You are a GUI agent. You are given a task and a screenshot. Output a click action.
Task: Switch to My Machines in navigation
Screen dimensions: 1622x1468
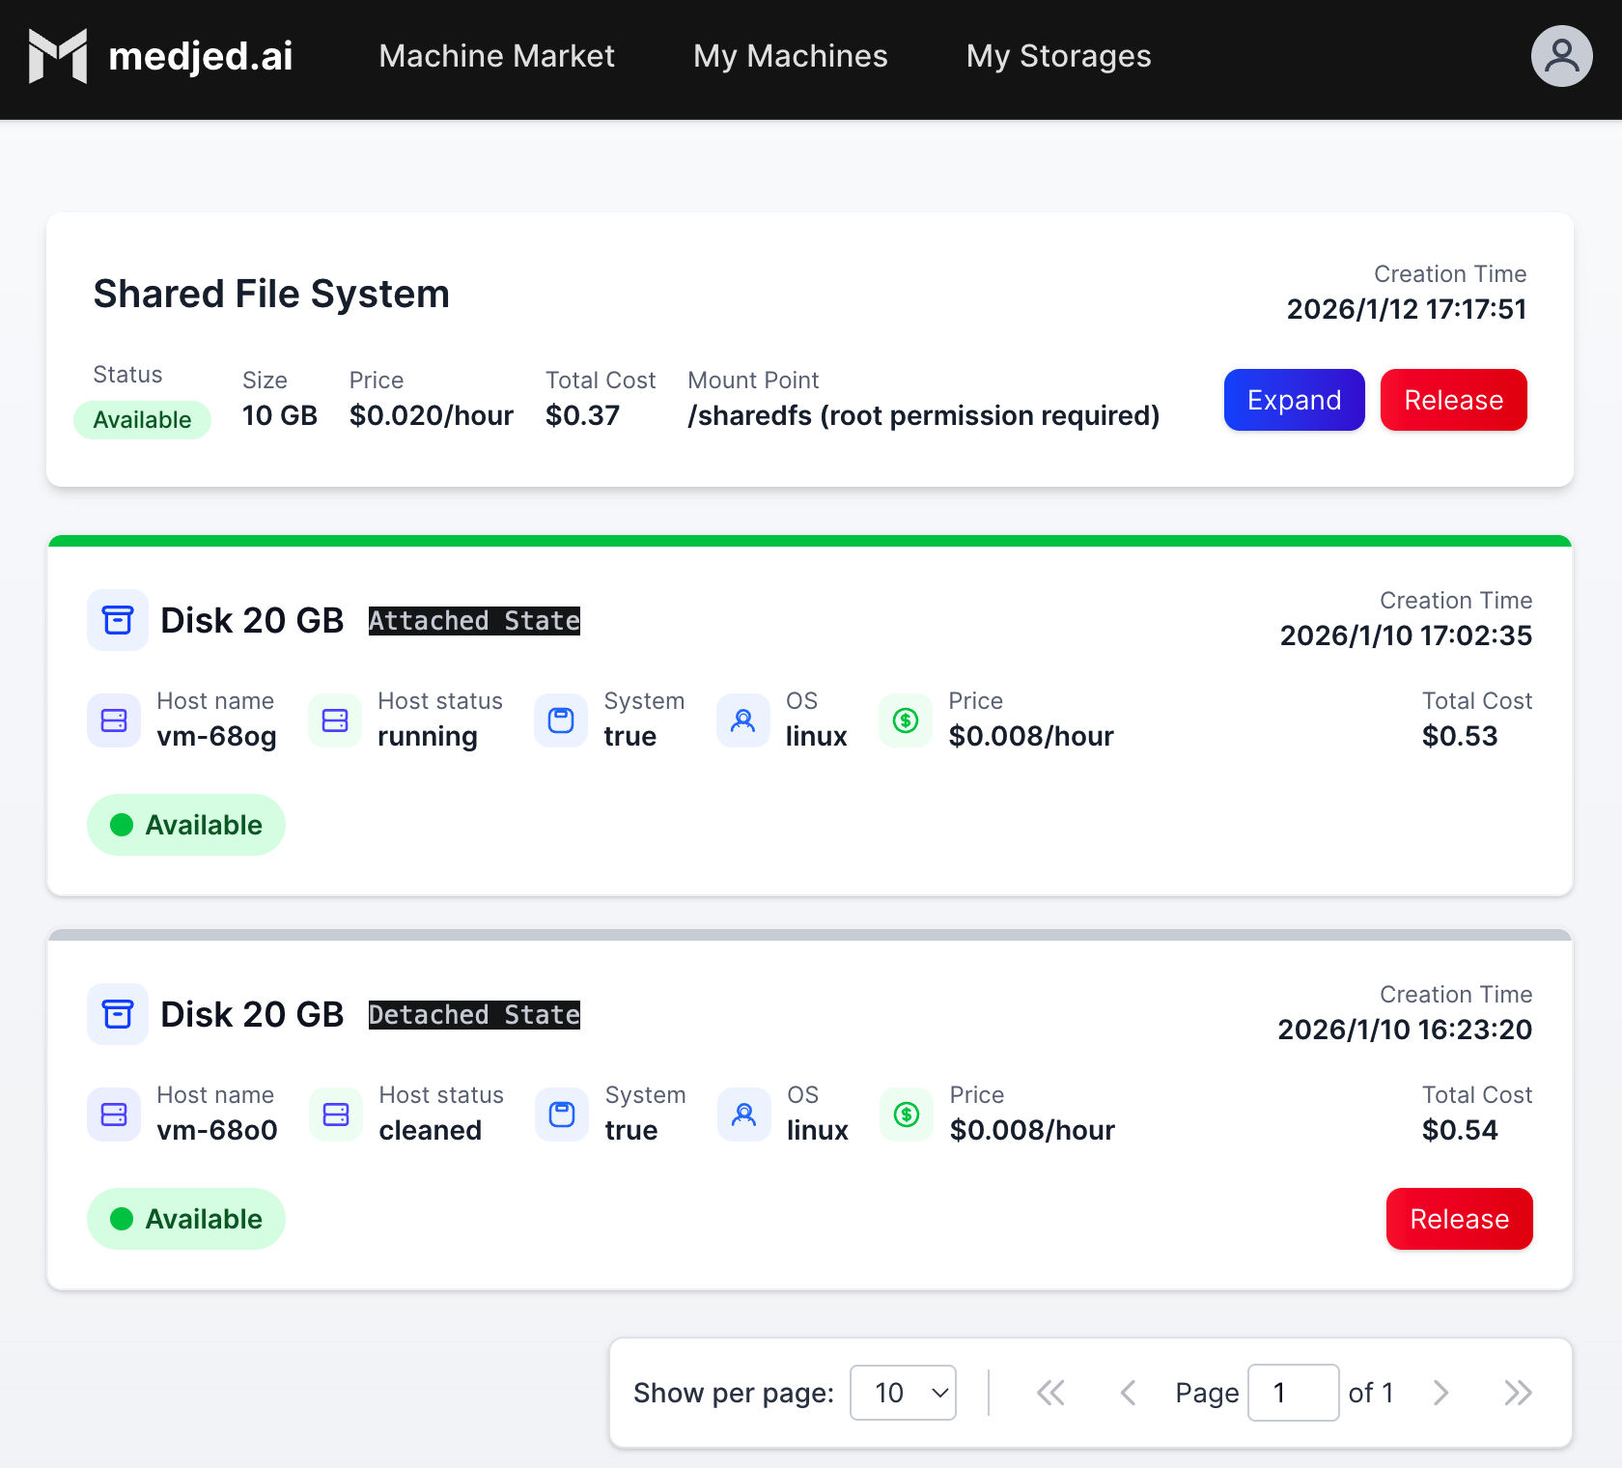(x=790, y=56)
